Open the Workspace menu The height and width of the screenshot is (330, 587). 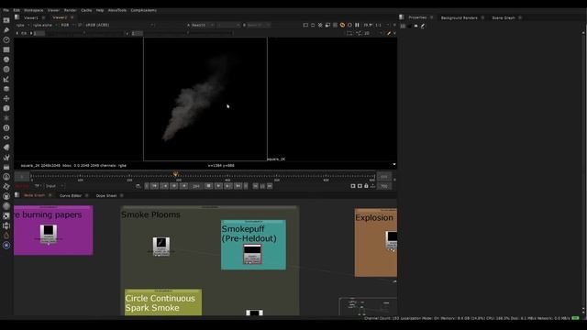(x=33, y=10)
